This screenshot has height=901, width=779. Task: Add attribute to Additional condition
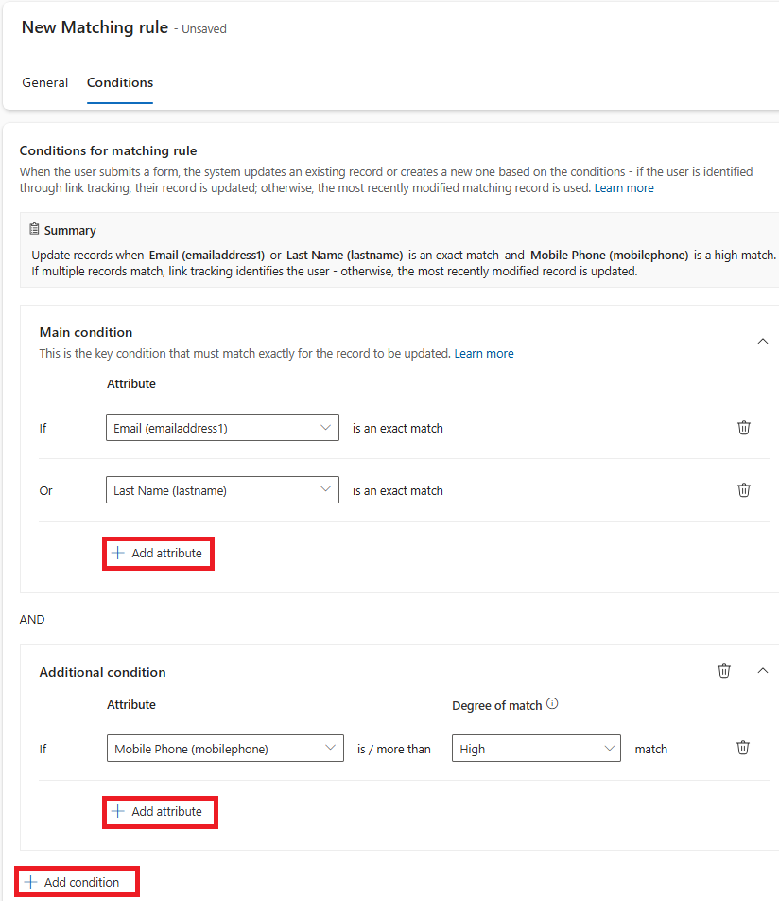coord(159,811)
